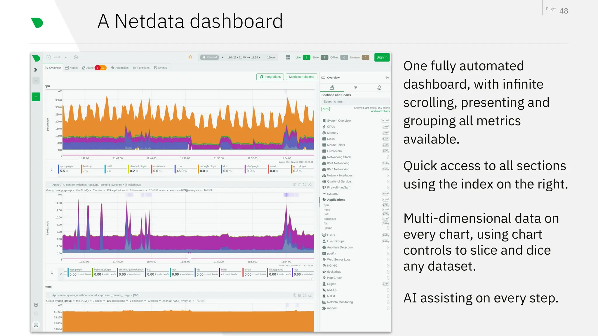The width and height of the screenshot is (598, 336).
Task: Click the info icon on context switches chart
Action: (x=295, y=185)
